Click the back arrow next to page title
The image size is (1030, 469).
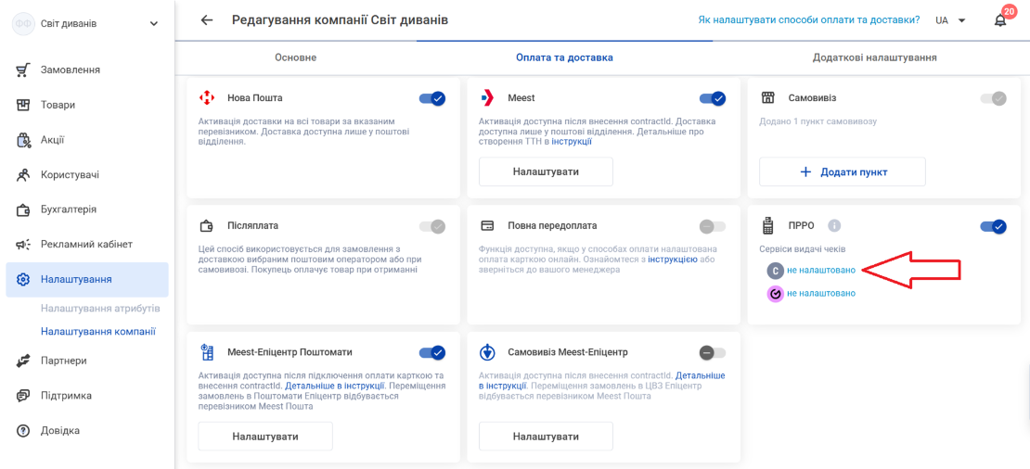pyautogui.click(x=207, y=20)
